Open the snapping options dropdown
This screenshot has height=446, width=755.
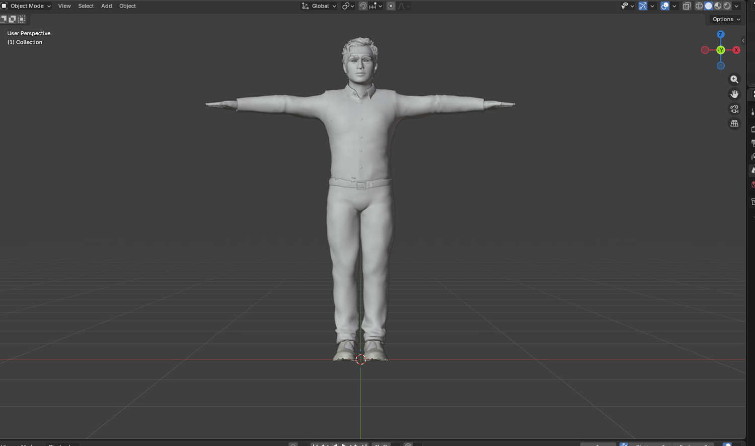[x=375, y=6]
